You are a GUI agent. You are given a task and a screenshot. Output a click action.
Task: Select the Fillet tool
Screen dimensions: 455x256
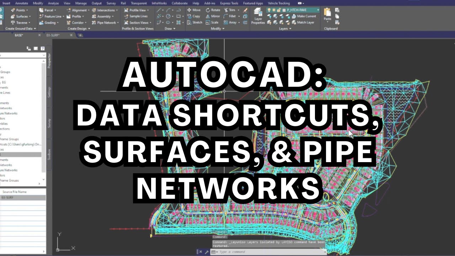tap(230, 16)
